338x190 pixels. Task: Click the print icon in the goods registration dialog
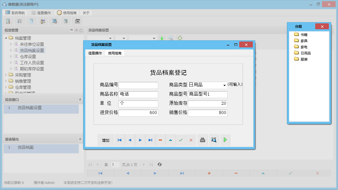pos(202,140)
